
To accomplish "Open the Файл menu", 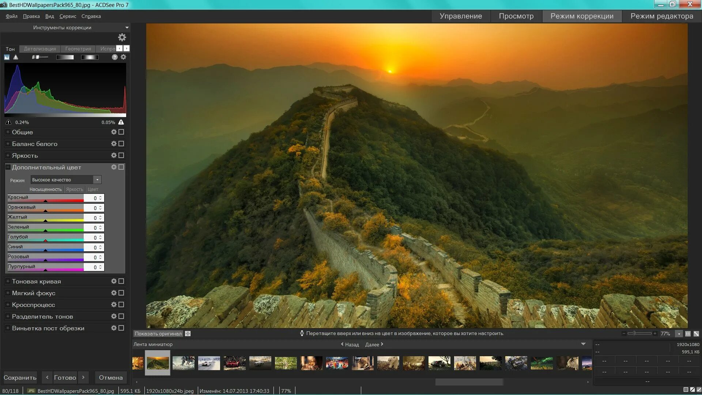I will (12, 16).
